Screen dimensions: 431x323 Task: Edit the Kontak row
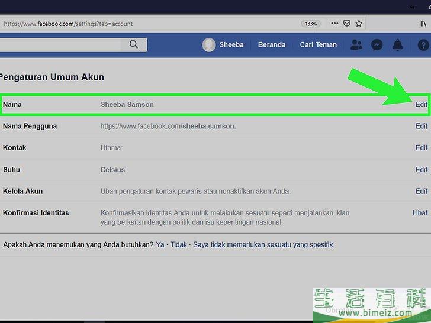(x=422, y=148)
